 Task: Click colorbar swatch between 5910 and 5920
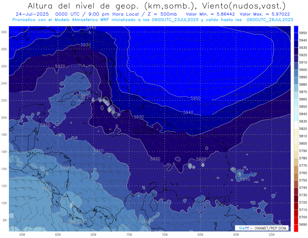(x=296, y=59)
